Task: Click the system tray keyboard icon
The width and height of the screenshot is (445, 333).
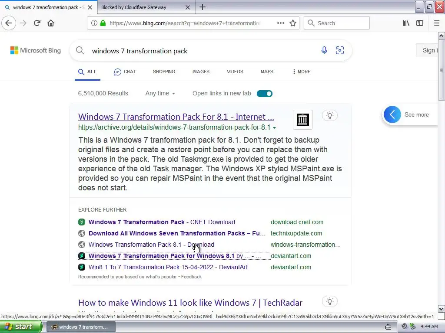Action: point(388,327)
